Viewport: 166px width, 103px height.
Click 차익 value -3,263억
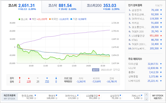tap(81, 82)
